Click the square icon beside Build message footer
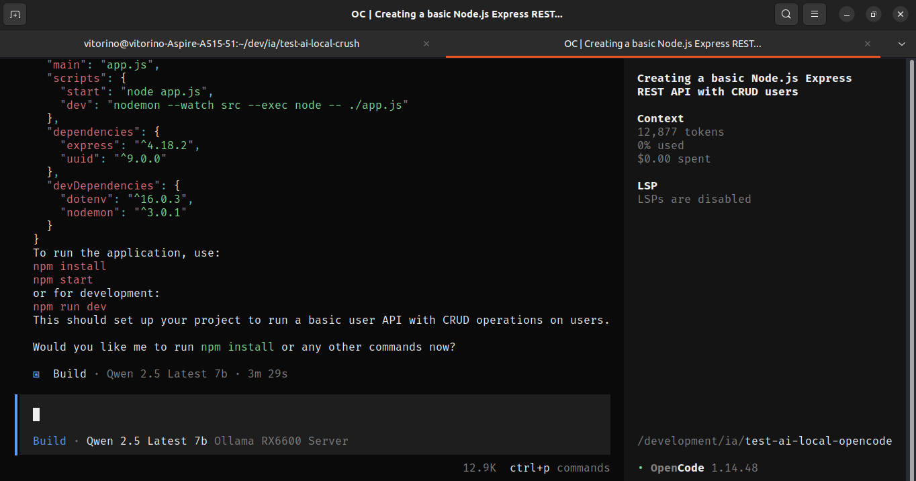This screenshot has height=481, width=916. 36,374
